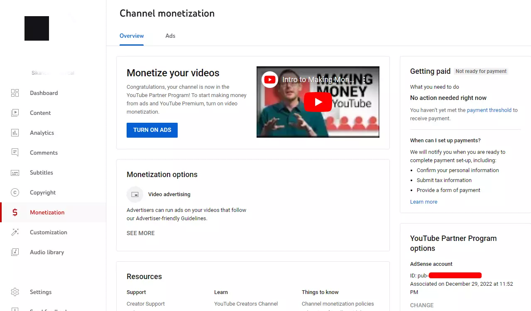Screen dimensions: 531x311
Task: Click the Video advertising option label
Action: pyautogui.click(x=169, y=194)
